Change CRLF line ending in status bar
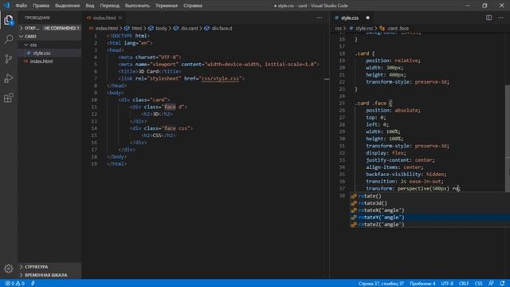510x287 pixels. point(464,284)
